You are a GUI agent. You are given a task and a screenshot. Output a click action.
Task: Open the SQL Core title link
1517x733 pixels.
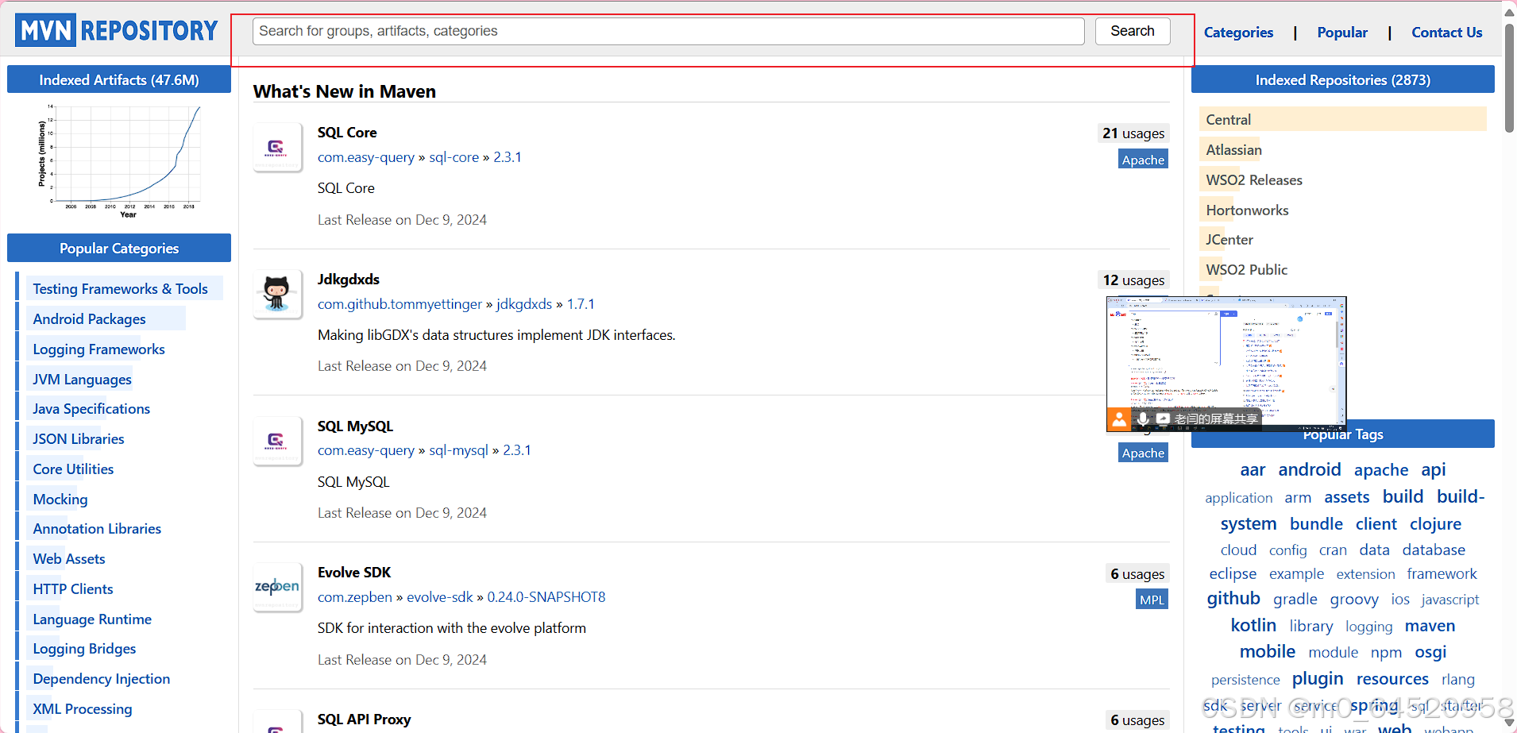(347, 133)
